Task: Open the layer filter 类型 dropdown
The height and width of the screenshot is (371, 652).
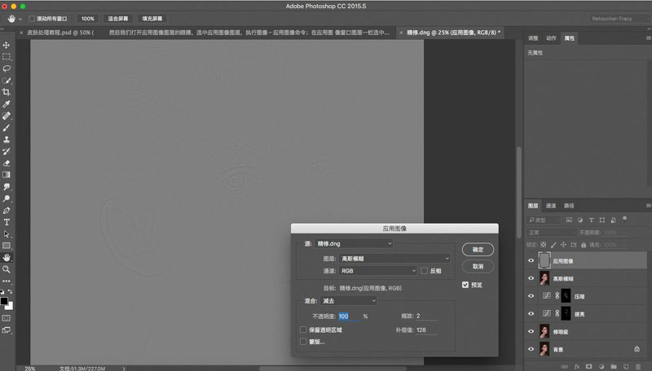Action: pyautogui.click(x=544, y=220)
